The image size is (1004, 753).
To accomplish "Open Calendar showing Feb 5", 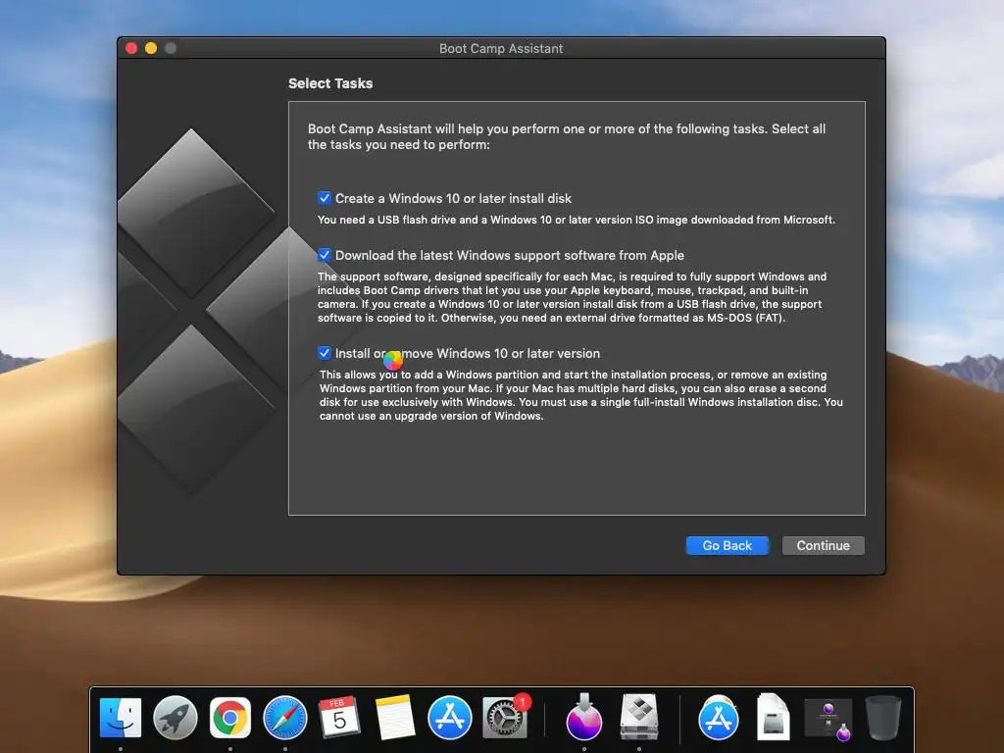I will pos(339,718).
